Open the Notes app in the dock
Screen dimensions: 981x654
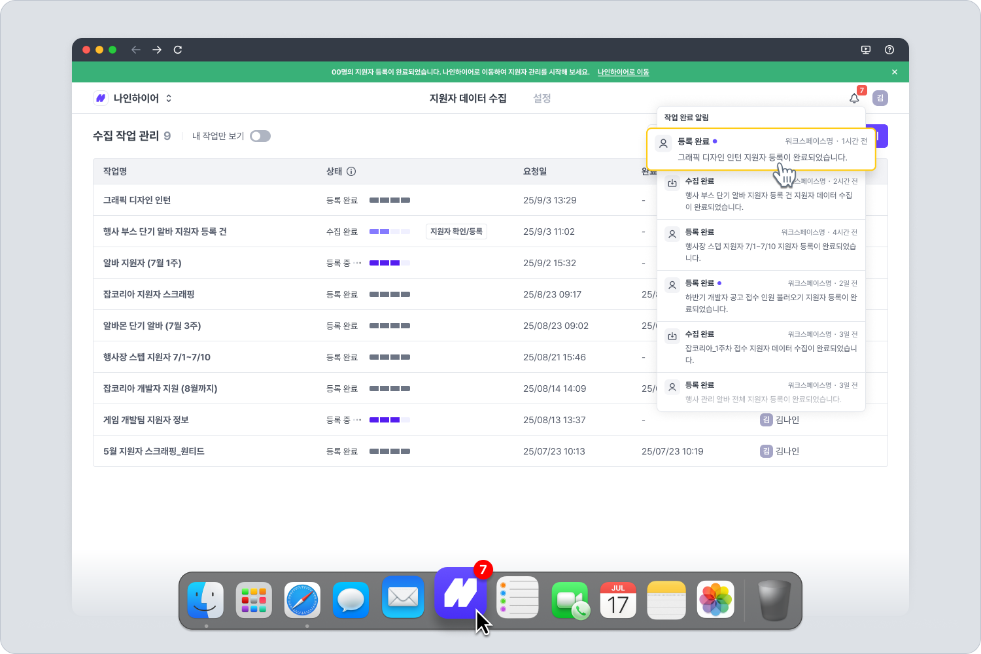click(x=666, y=600)
